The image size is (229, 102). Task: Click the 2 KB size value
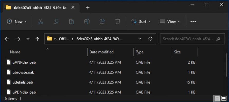(192, 62)
